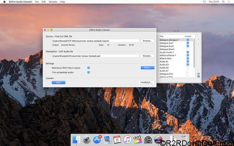Uncheck Include for Audio.A1
The width and height of the screenshot is (234, 146).
point(188,61)
